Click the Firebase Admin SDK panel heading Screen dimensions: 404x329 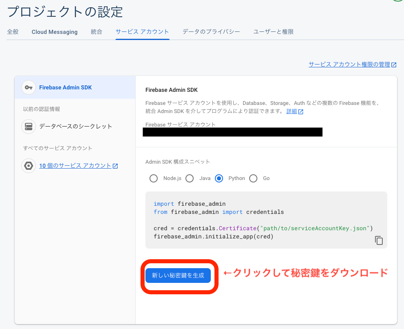pos(172,90)
